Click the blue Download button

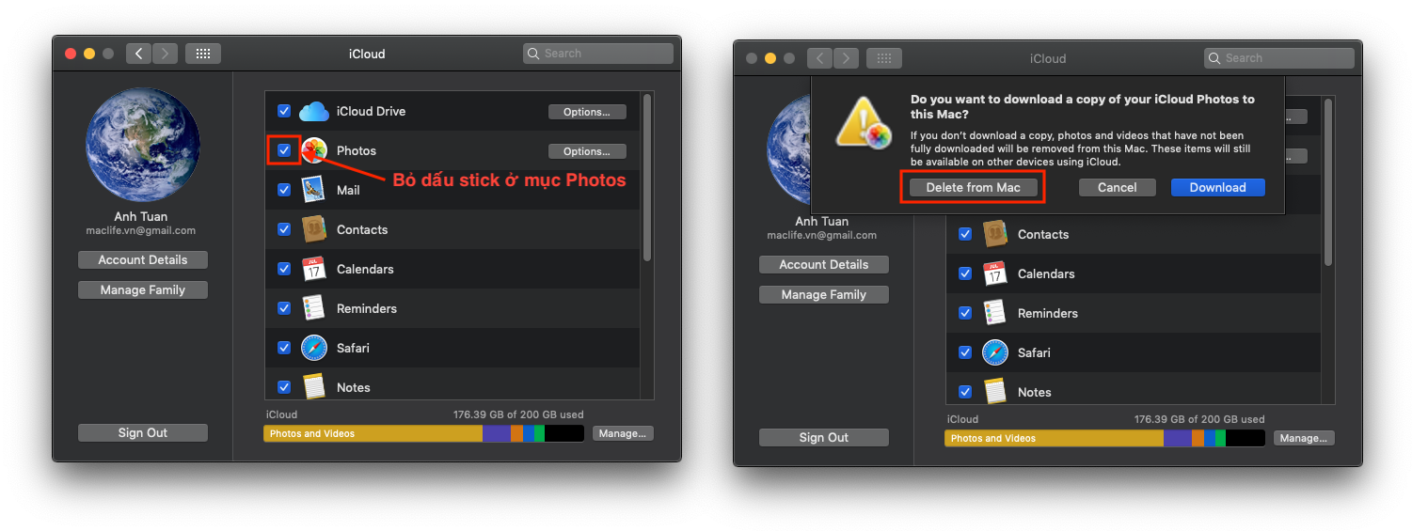coord(1217,187)
